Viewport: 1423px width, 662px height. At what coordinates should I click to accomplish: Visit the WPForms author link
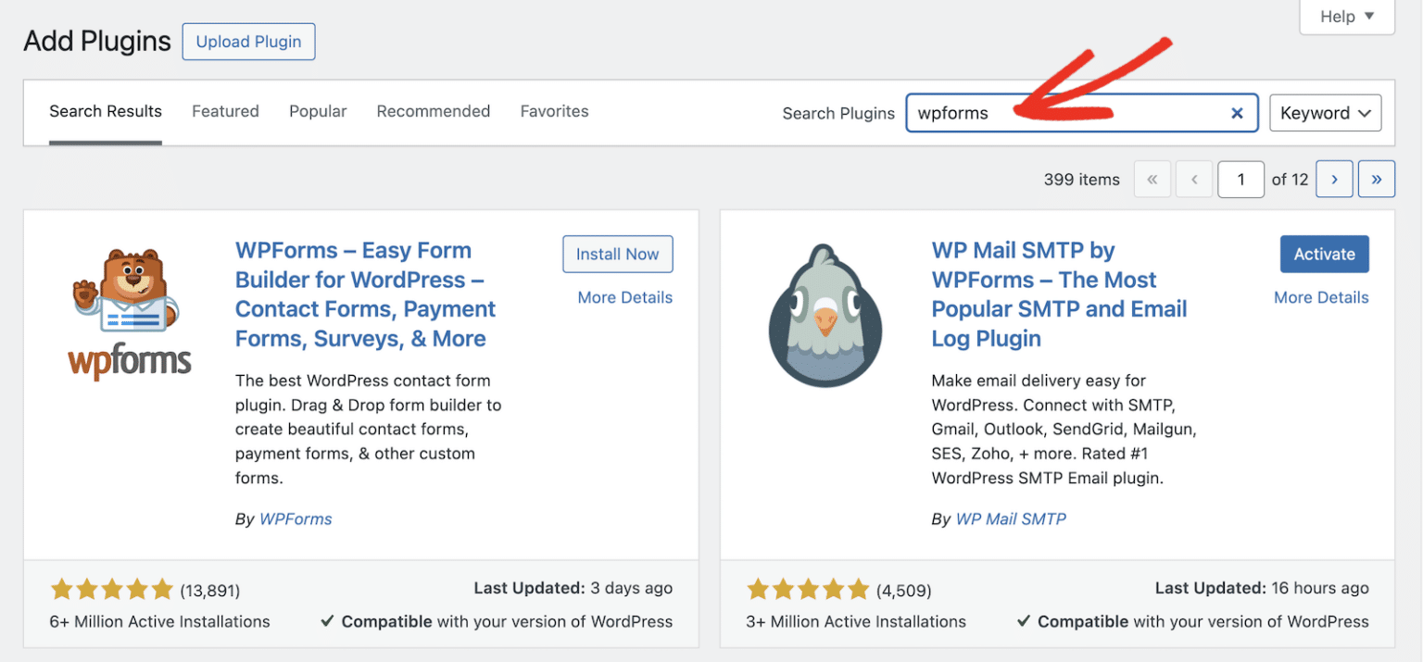tap(296, 518)
